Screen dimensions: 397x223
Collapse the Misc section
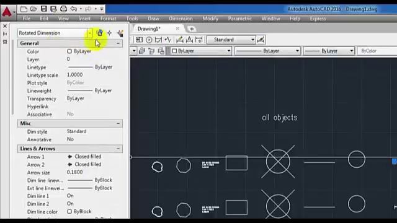click(118, 123)
